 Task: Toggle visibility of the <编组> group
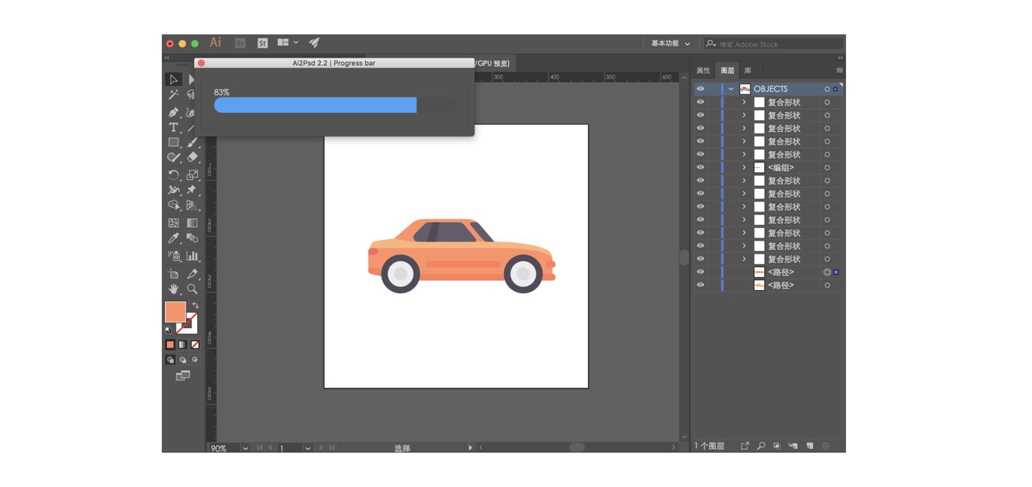pyautogui.click(x=700, y=168)
